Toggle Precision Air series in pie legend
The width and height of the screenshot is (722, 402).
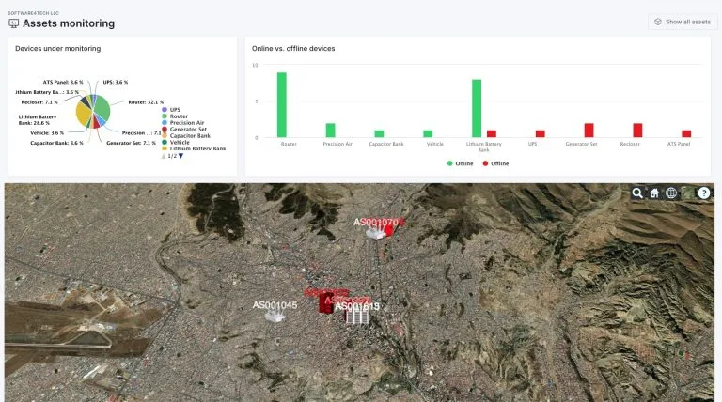pos(182,123)
